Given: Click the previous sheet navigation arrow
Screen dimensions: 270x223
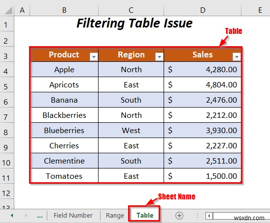Looking at the screenshot, I should pyautogui.click(x=12, y=215).
